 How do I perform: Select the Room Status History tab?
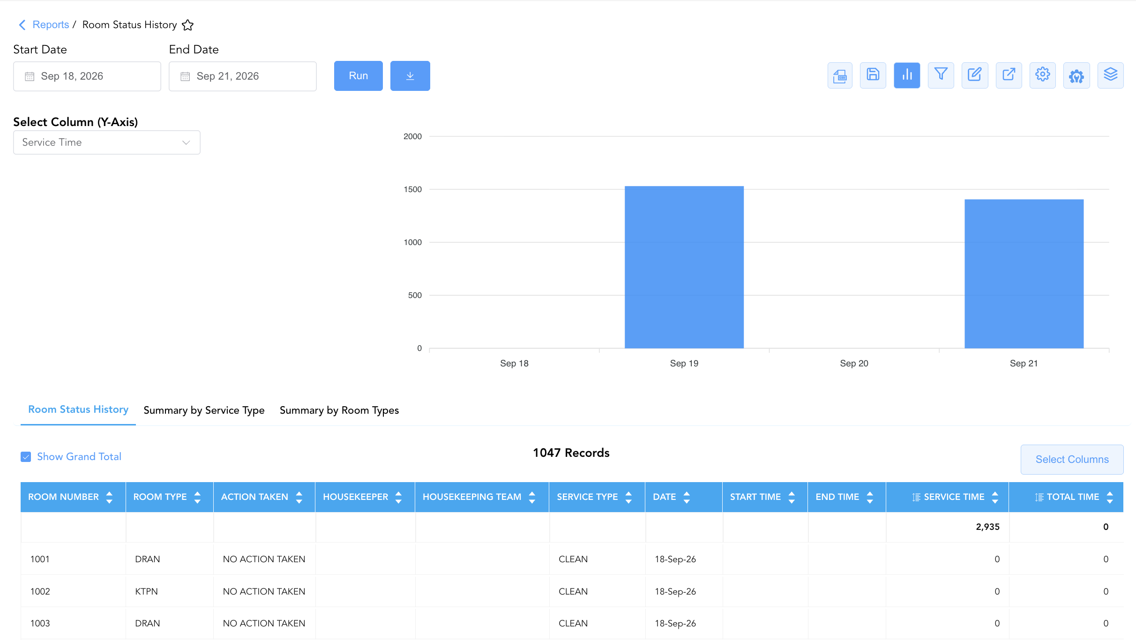(x=78, y=409)
